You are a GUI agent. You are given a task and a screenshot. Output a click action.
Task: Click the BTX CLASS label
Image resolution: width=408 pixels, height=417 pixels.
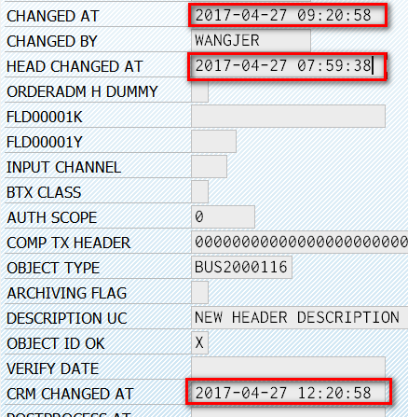click(44, 192)
